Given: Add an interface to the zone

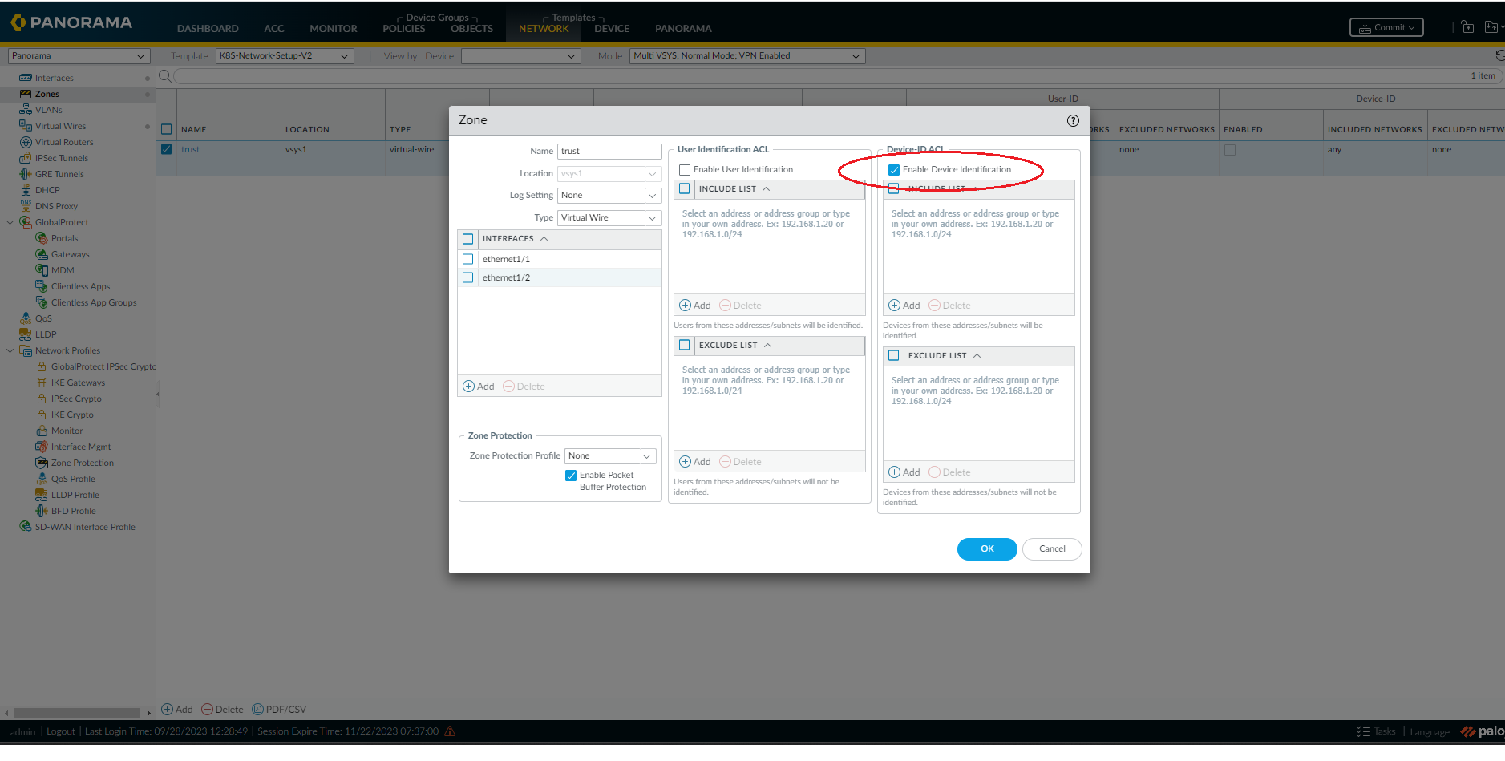Looking at the screenshot, I should coord(479,387).
